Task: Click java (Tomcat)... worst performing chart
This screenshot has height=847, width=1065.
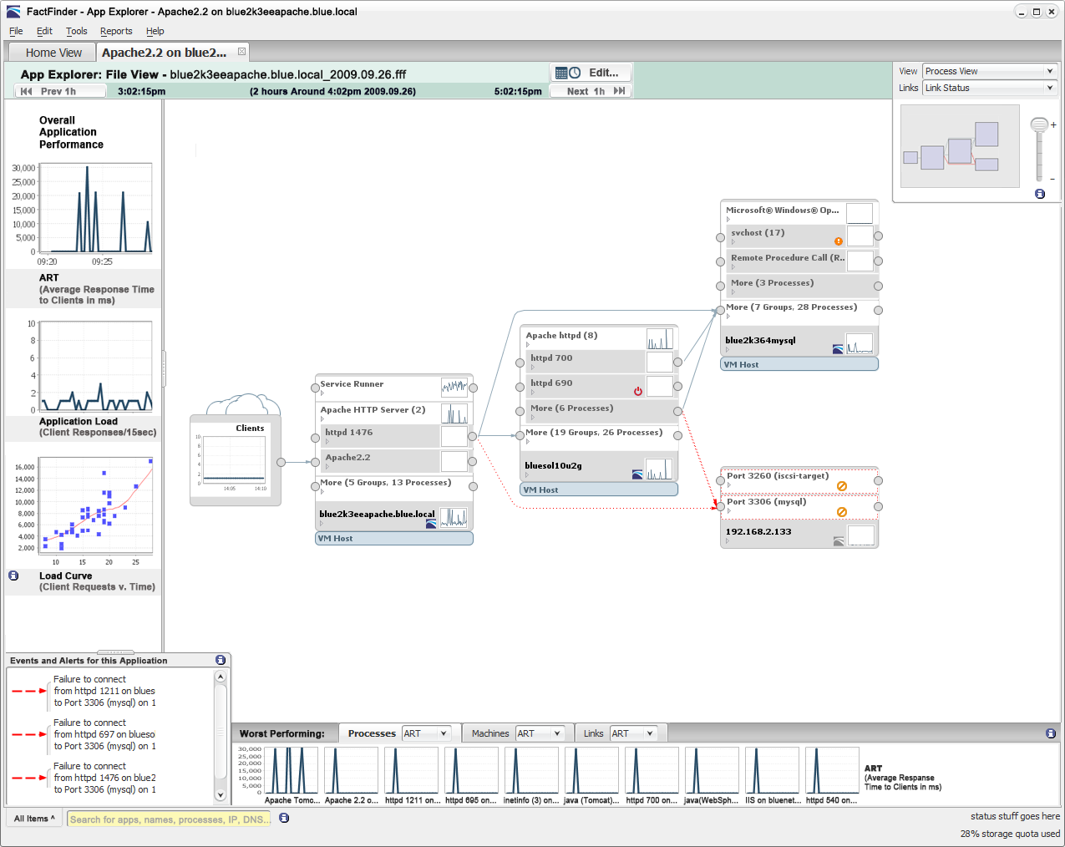Action: coord(592,770)
